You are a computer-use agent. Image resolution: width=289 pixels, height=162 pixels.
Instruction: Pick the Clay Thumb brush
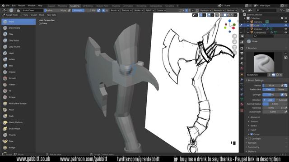click(19, 47)
